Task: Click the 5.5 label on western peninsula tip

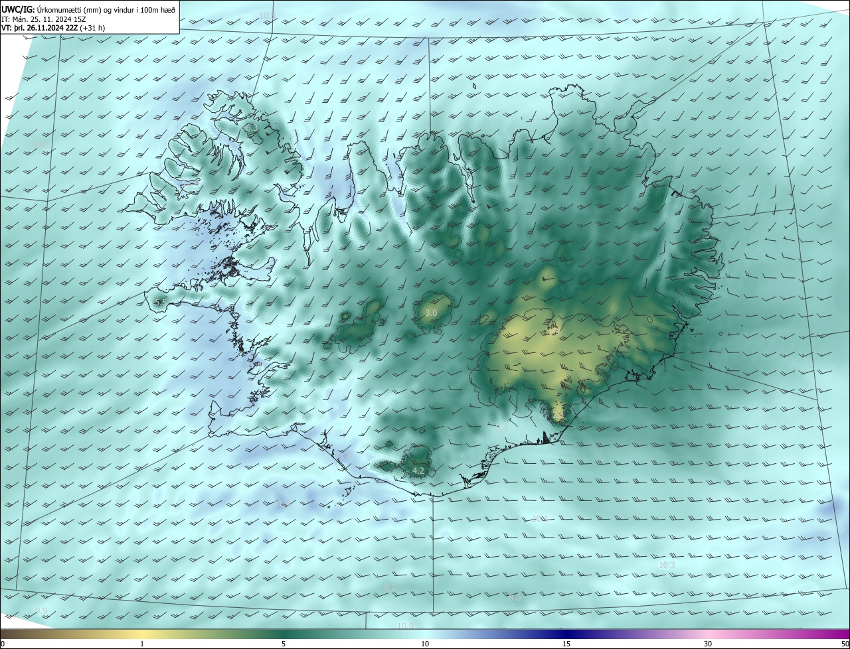Action: pyautogui.click(x=160, y=302)
